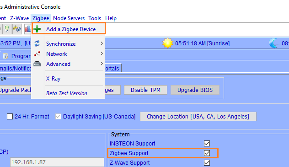Click the Change Location button
This screenshot has height=167, width=289.
pos(198,117)
